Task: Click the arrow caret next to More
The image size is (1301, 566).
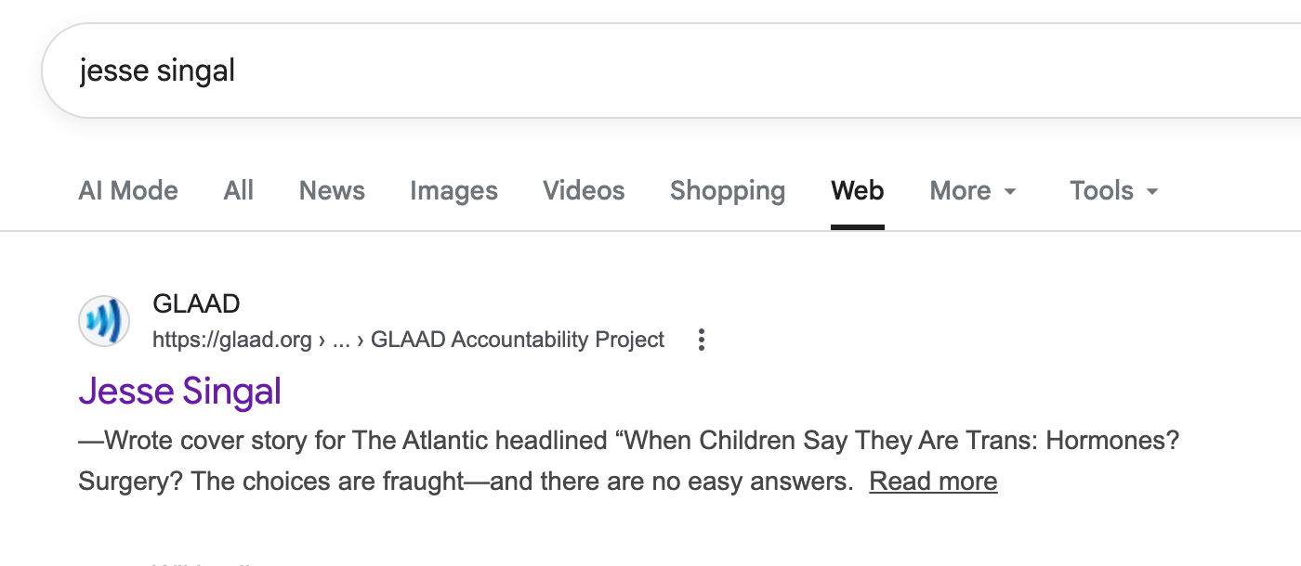Action: click(x=1010, y=192)
